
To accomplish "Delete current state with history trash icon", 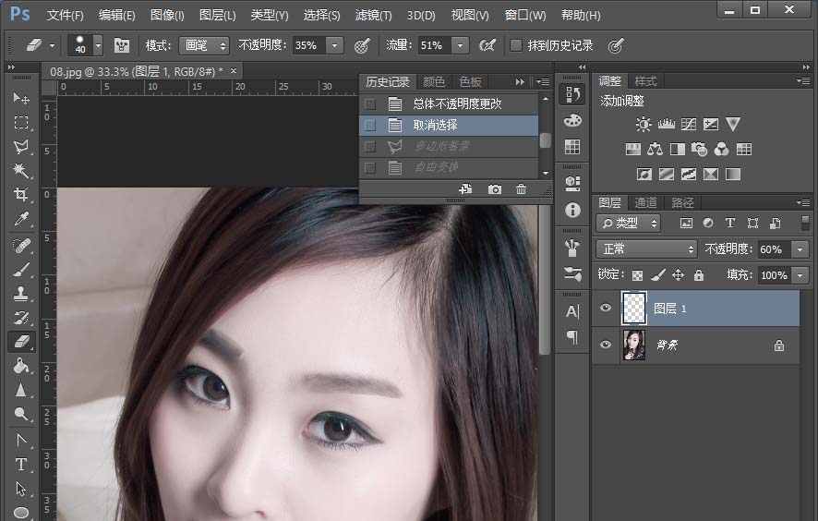I will pyautogui.click(x=522, y=189).
